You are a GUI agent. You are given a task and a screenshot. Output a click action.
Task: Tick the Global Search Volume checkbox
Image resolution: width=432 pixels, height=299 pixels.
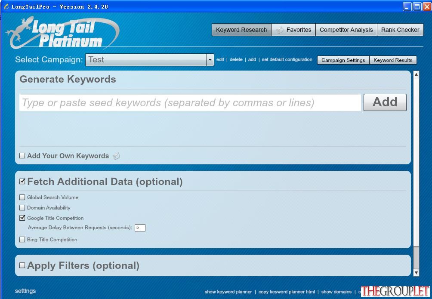(22, 197)
